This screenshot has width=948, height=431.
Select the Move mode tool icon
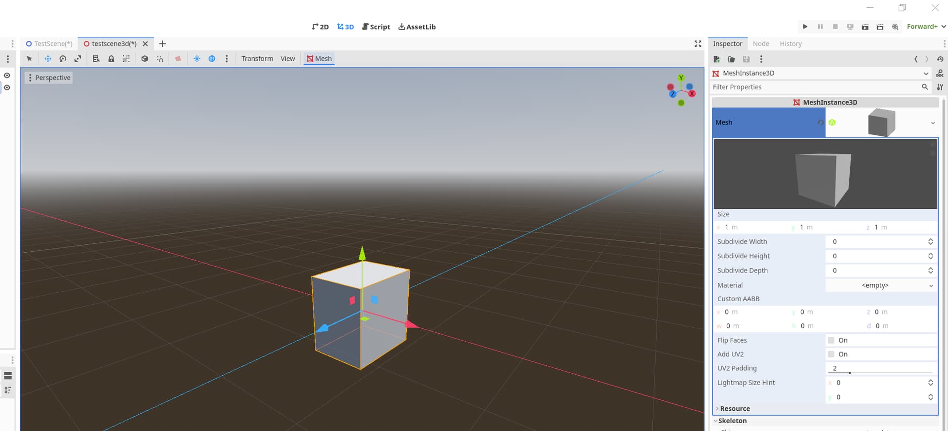click(48, 59)
